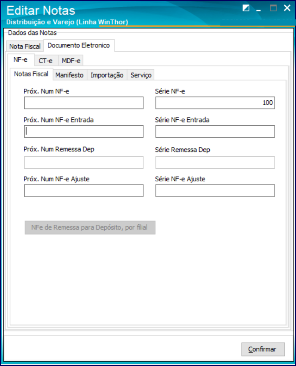The height and width of the screenshot is (366, 296).
Task: Click the Série Remessa Dep field
Action: [215, 162]
